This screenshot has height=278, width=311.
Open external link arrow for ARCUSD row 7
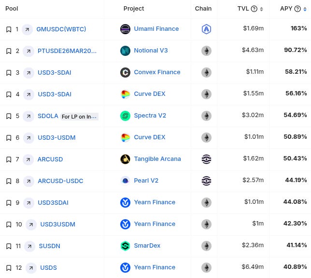coord(28,159)
